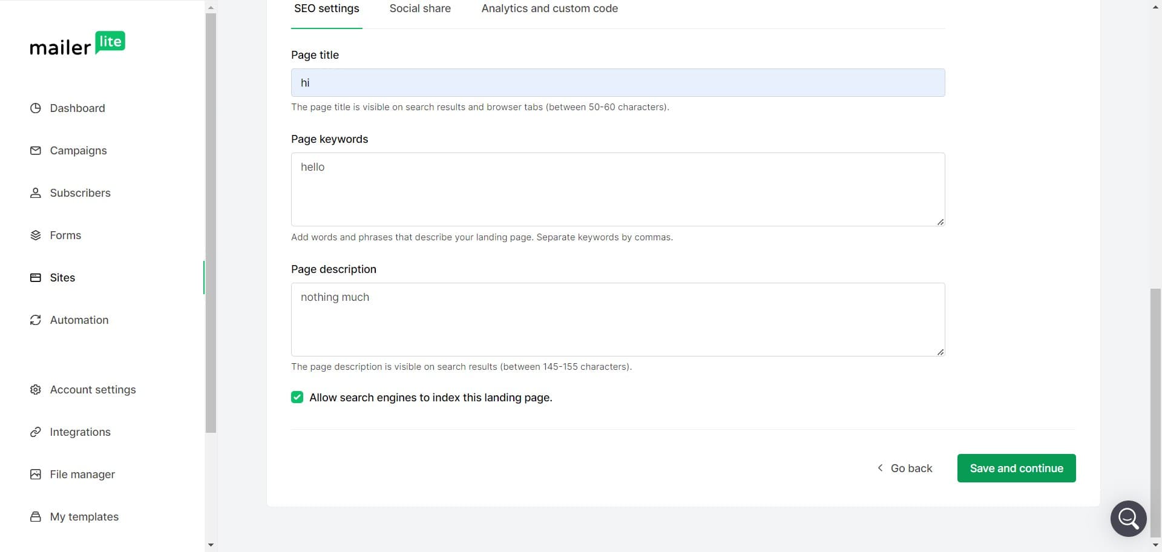Screen dimensions: 1162x552
Task: Click the Account settings gear icon
Action: tap(36, 390)
